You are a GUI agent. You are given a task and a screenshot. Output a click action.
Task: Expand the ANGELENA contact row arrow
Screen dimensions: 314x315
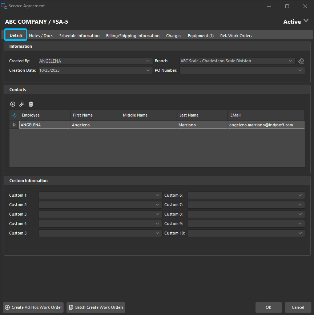tap(14, 125)
